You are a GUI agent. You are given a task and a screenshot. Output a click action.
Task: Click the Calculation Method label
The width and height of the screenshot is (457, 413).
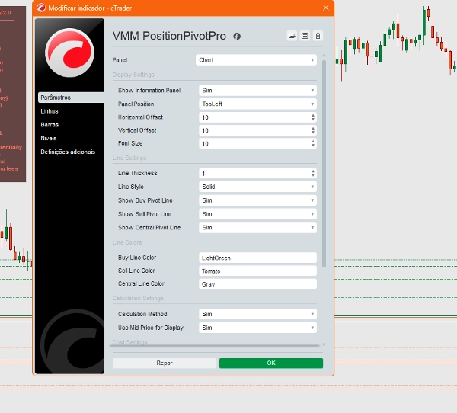142,314
